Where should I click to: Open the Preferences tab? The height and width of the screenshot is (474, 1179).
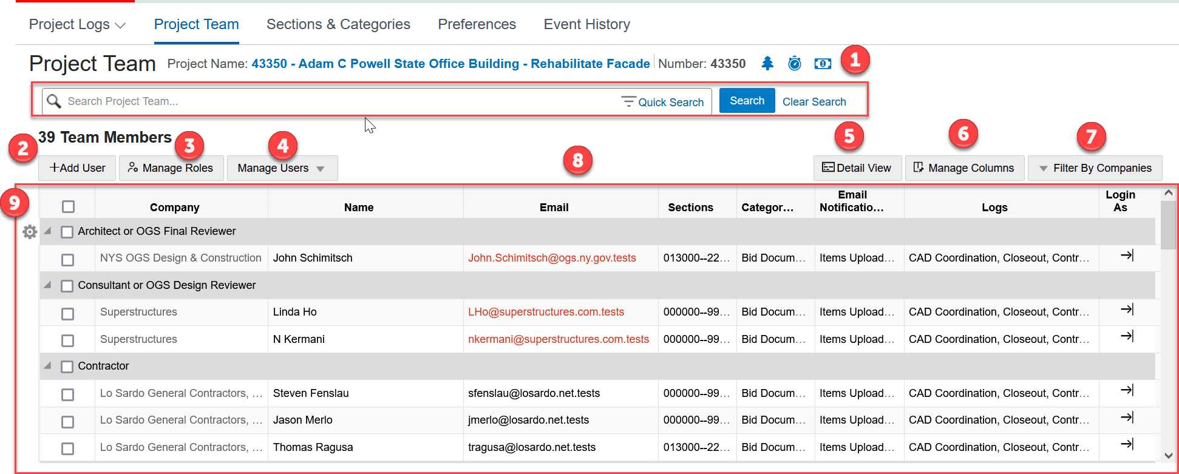tap(477, 24)
